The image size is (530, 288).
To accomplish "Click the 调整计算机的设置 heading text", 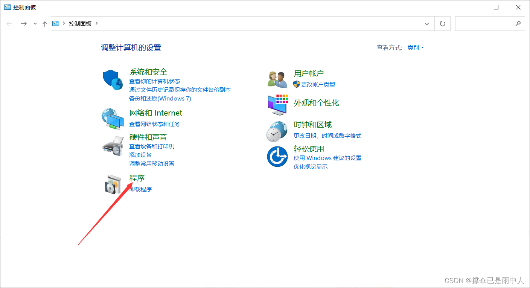I will [x=131, y=47].
